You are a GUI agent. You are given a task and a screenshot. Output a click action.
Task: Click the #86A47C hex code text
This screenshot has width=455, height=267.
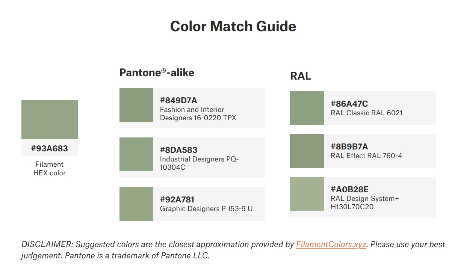(349, 104)
